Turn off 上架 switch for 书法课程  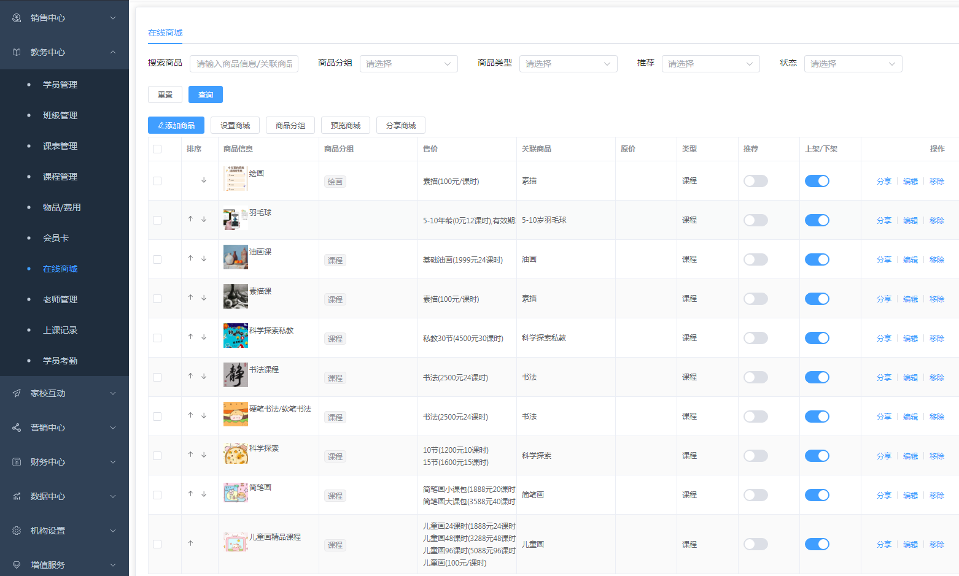[817, 377]
